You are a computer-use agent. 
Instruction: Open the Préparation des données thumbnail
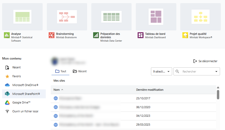tap(111, 17)
